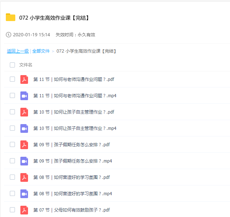Viewport: 230px width, 217px height.
Task: Open file 第 11 节 | 如何与老师沟通作业问题？.mp4
Action: (75, 96)
